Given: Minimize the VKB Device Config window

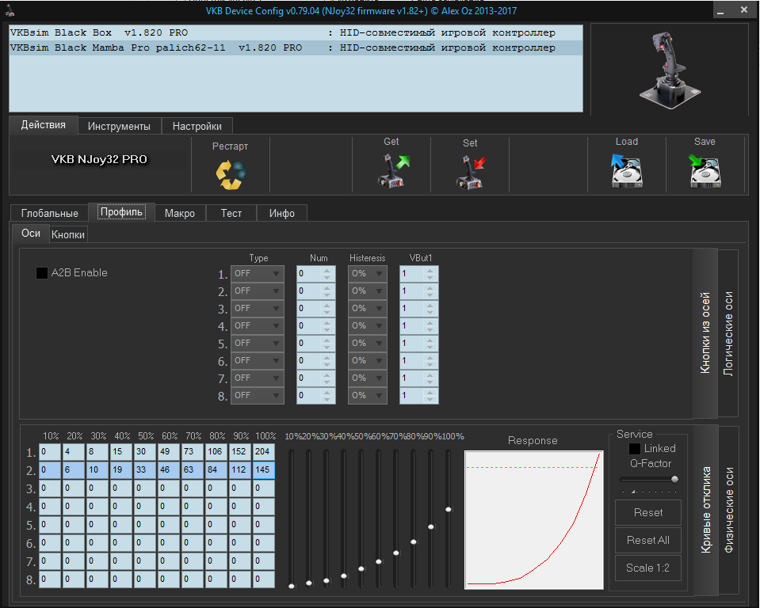Looking at the screenshot, I should (x=720, y=10).
